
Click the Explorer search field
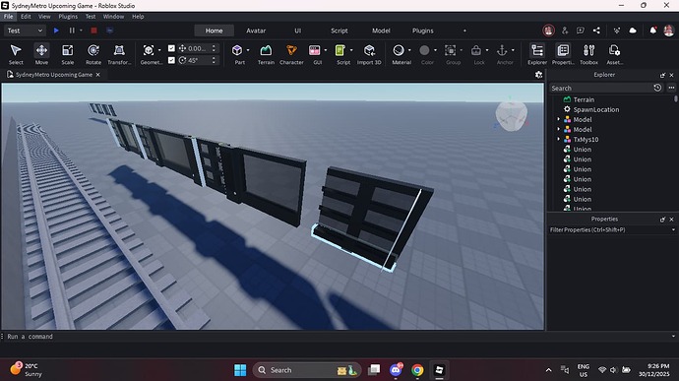600,88
